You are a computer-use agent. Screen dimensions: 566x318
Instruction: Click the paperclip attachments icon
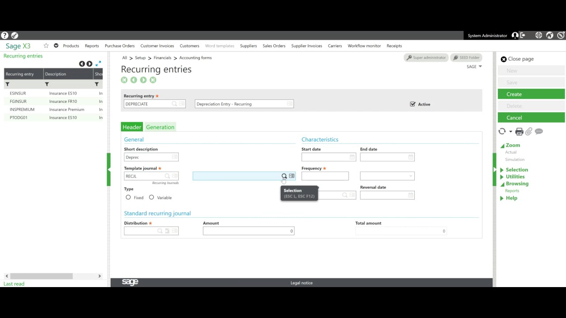(529, 132)
